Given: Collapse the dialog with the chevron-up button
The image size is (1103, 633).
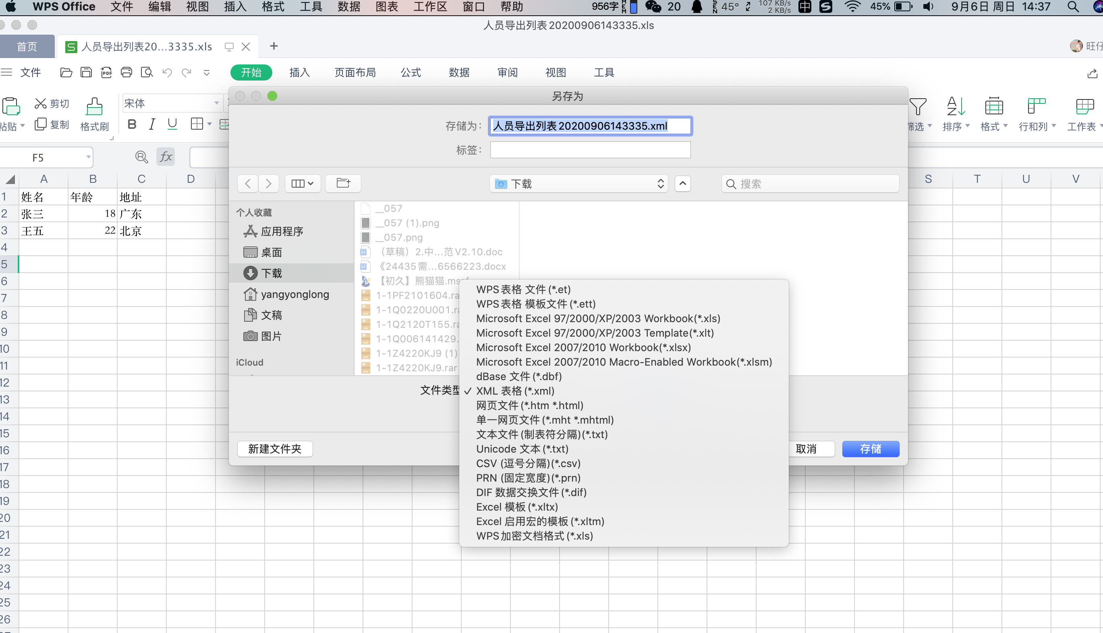Looking at the screenshot, I should 682,184.
